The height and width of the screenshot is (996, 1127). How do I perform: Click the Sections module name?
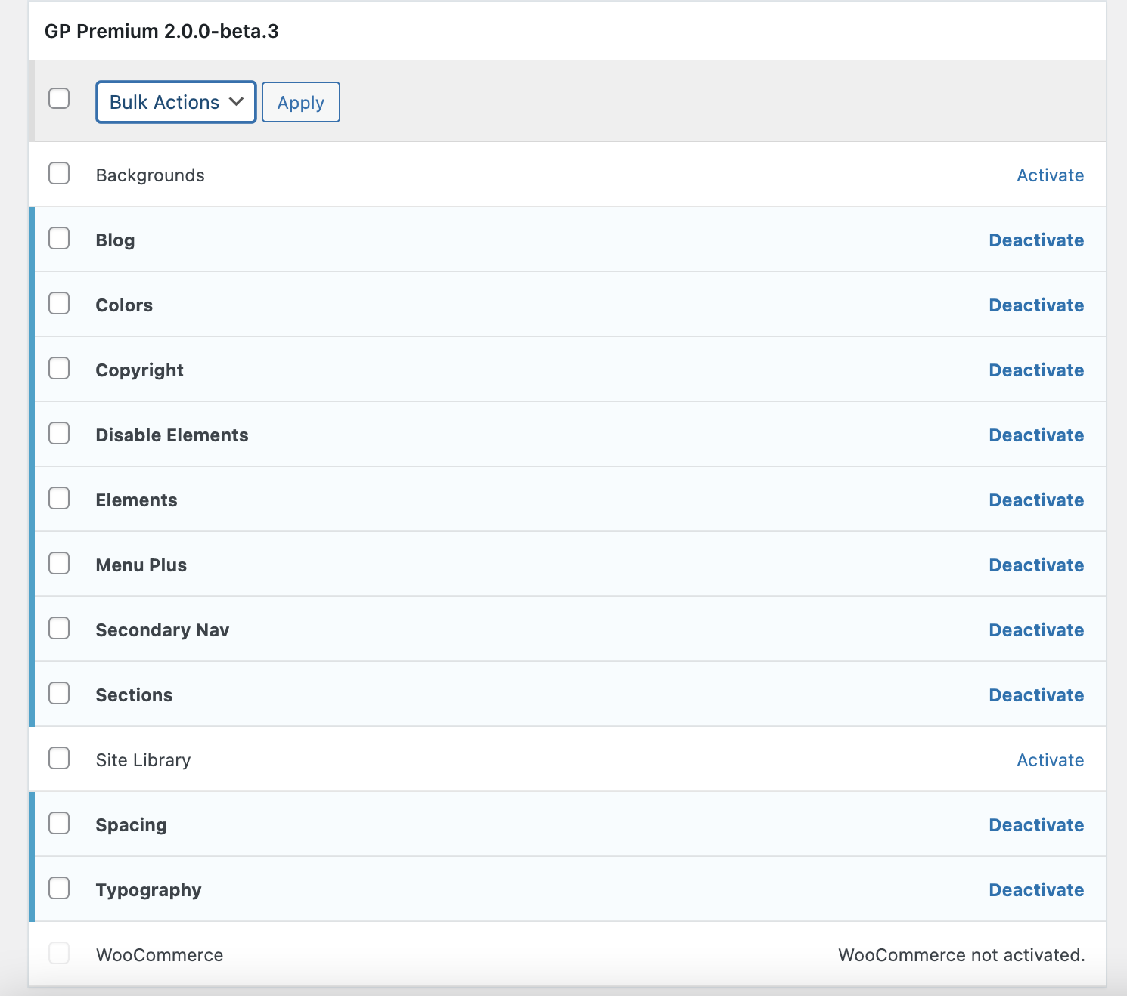coord(134,695)
